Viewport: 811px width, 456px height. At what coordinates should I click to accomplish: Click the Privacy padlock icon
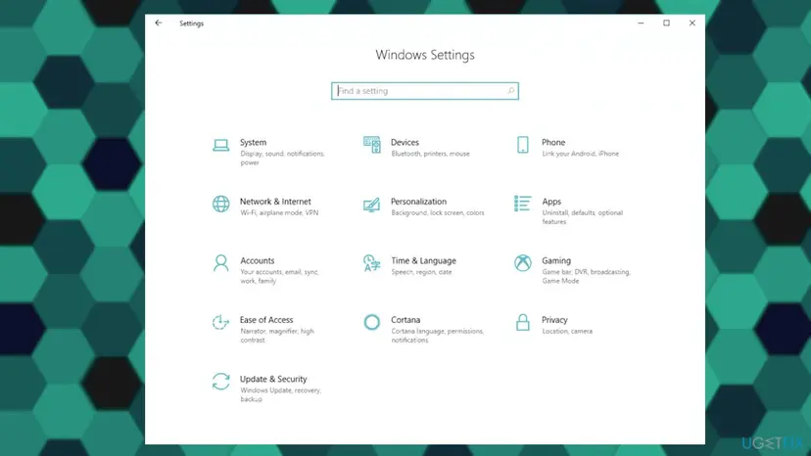click(x=523, y=322)
